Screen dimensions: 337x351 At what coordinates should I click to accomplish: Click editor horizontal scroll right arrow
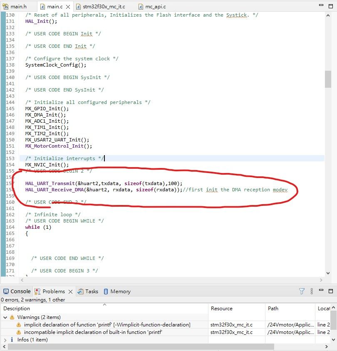pyautogui.click(x=321, y=280)
